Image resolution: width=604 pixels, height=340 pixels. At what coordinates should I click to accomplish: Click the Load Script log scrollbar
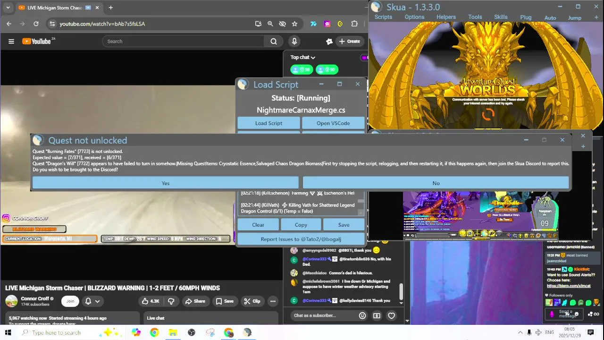(361, 201)
